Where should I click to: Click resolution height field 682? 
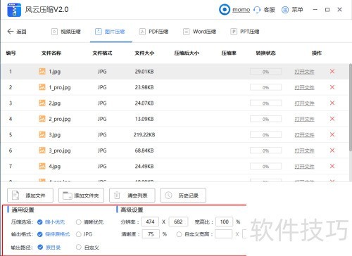click(x=178, y=222)
